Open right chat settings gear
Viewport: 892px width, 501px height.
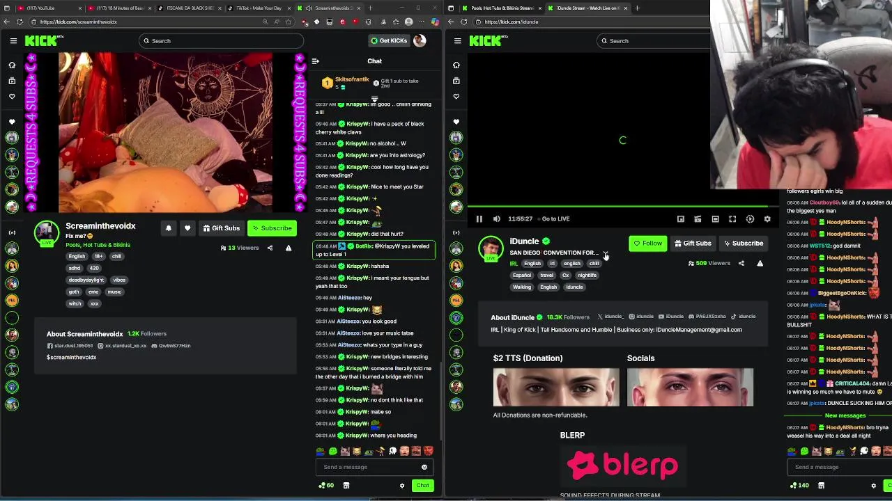(873, 486)
